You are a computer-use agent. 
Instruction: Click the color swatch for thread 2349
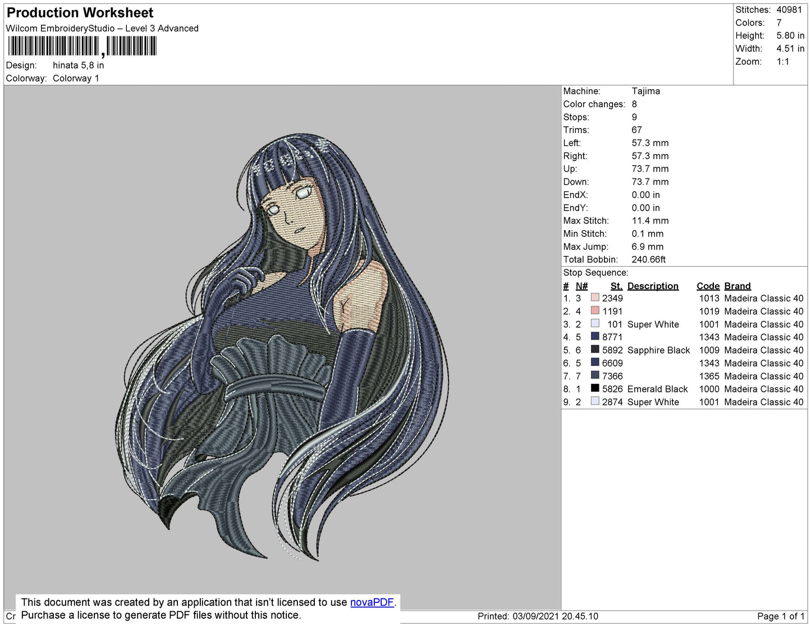(595, 298)
